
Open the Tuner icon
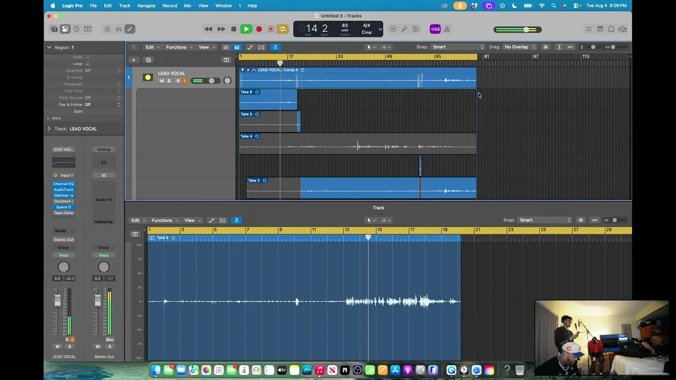[x=405, y=29]
